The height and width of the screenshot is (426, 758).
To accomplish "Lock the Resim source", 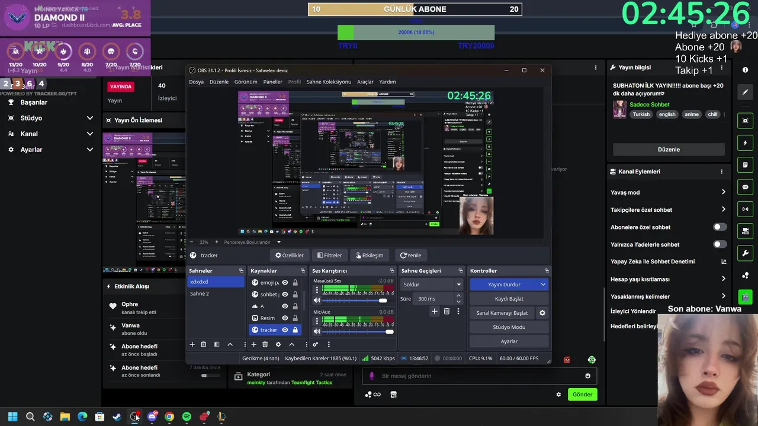I will 295,318.
